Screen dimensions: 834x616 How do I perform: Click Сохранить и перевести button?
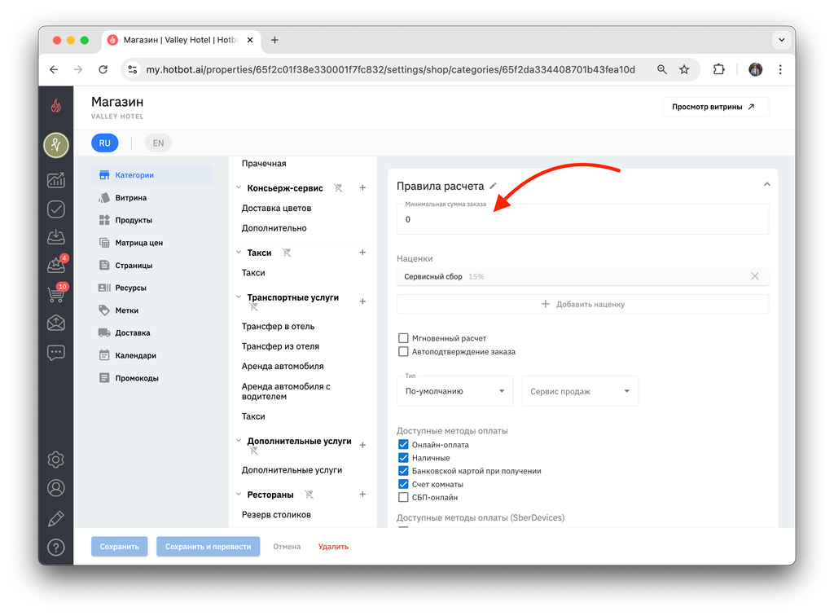tap(208, 546)
